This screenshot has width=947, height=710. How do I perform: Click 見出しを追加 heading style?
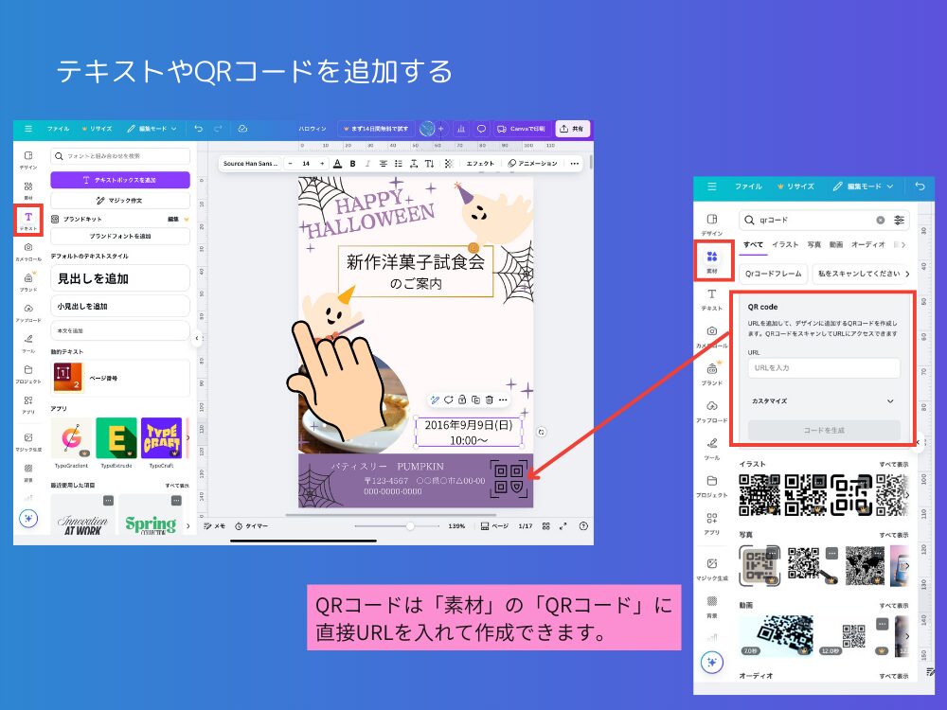[120, 278]
